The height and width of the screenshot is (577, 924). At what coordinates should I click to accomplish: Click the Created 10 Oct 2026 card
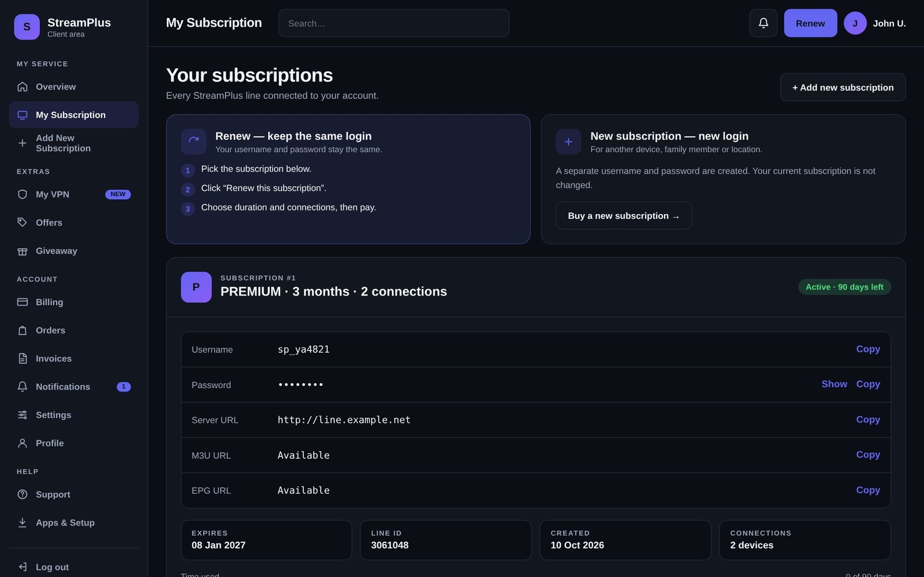625,540
